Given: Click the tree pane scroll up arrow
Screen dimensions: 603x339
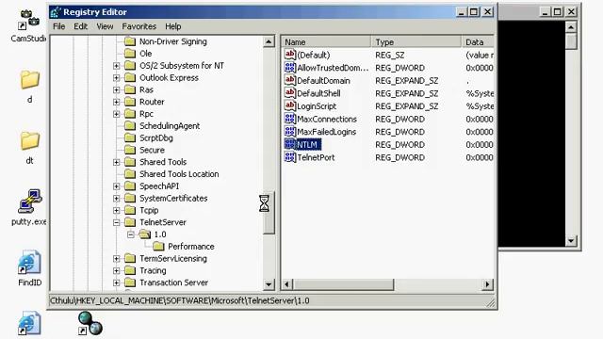Looking at the screenshot, I should pos(269,41).
